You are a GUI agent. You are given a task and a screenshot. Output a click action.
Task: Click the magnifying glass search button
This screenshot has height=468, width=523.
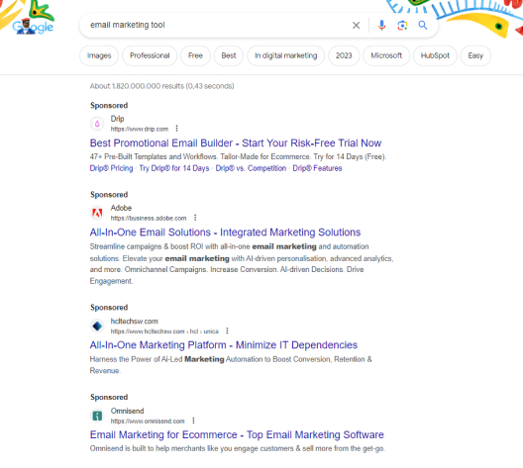(423, 26)
